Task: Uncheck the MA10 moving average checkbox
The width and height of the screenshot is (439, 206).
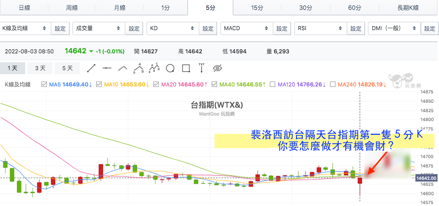Action: tap(99, 84)
